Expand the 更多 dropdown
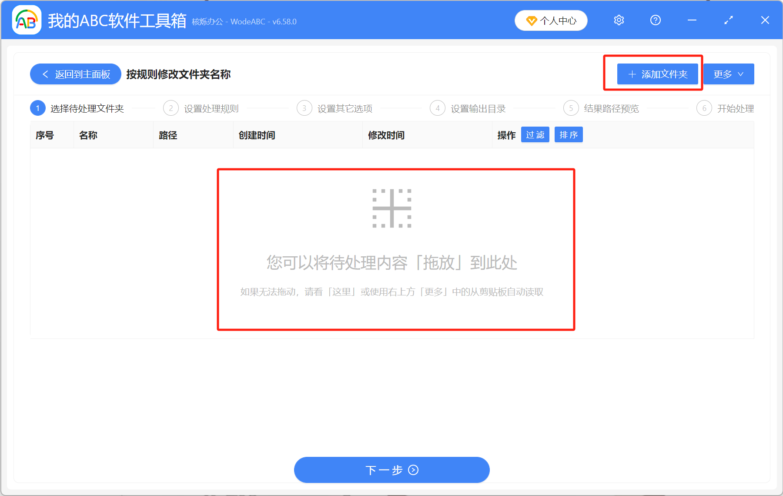The image size is (783, 496). click(729, 74)
